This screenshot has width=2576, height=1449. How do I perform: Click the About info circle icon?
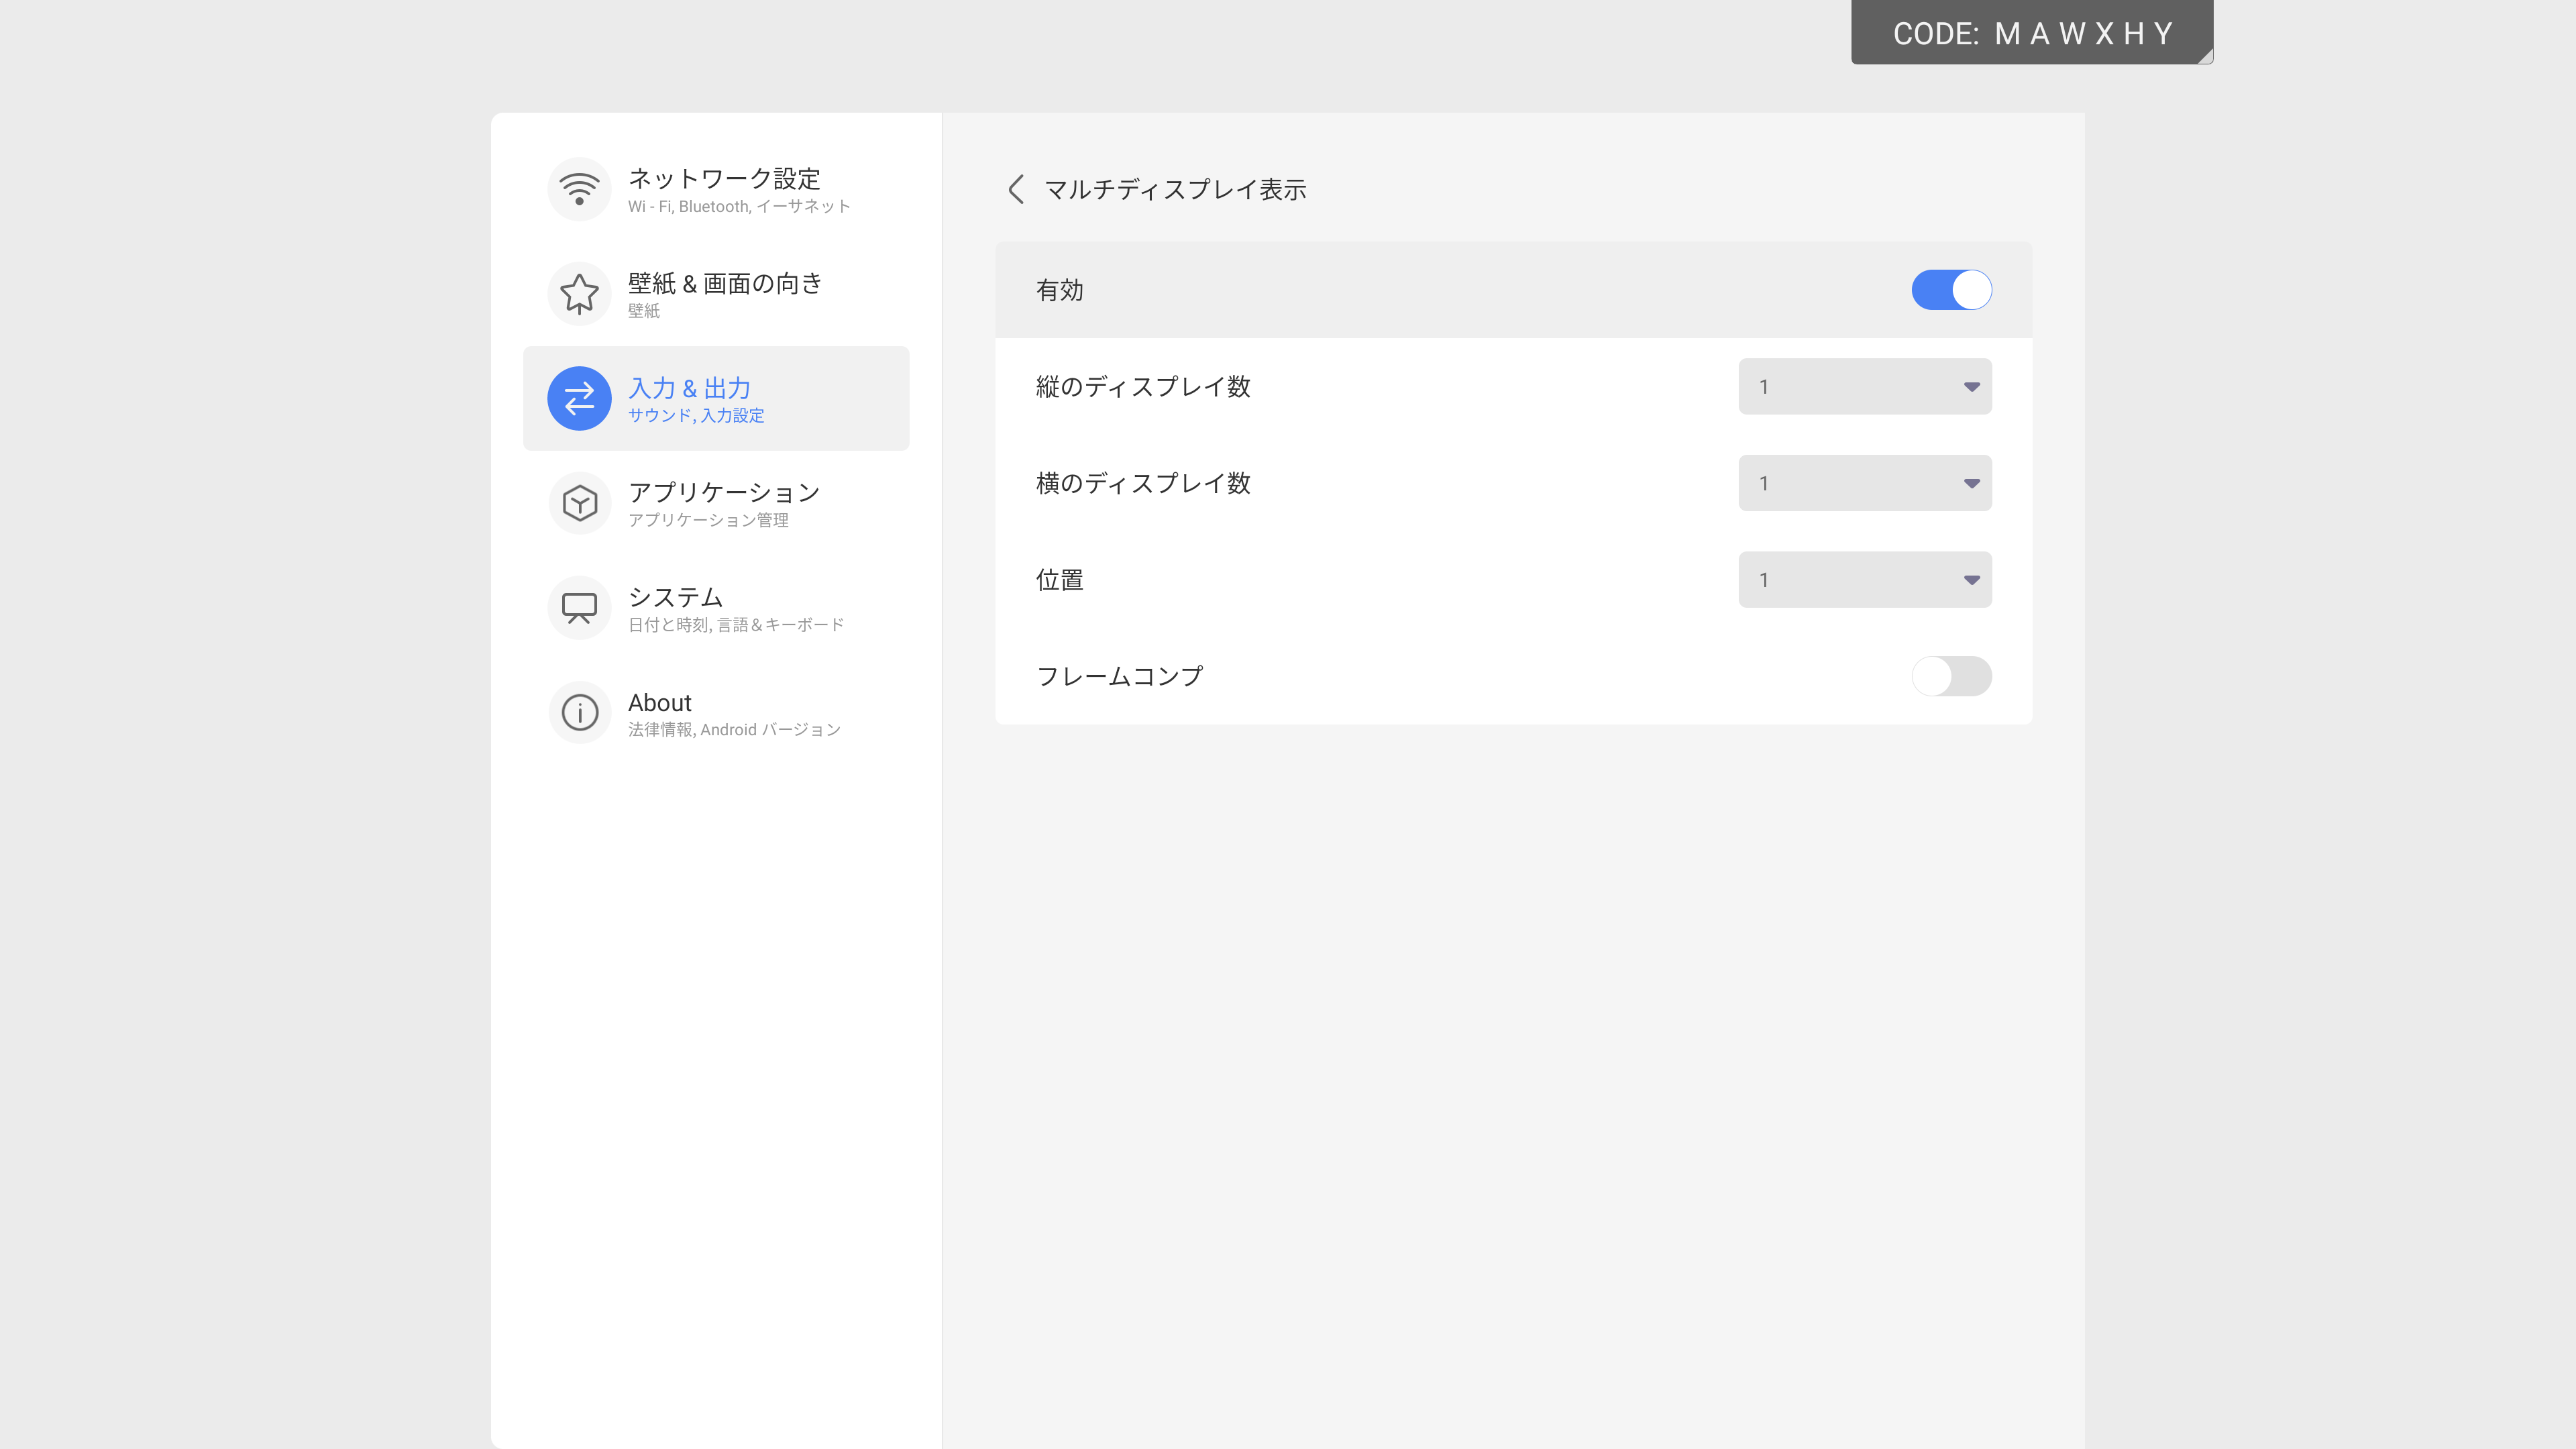pyautogui.click(x=579, y=713)
